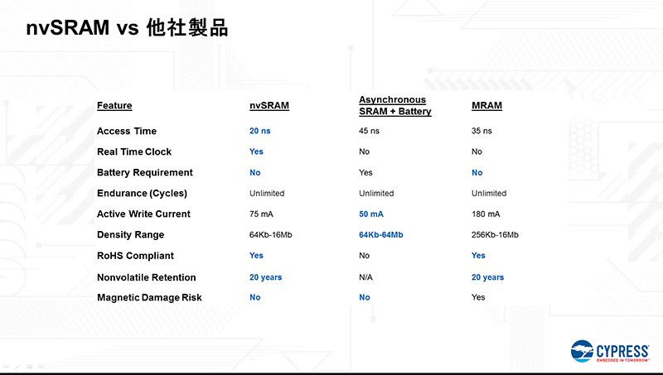Select nvSRAM 'No' for Battery Requirement
Image resolution: width=663 pixels, height=375 pixels.
[x=255, y=172]
